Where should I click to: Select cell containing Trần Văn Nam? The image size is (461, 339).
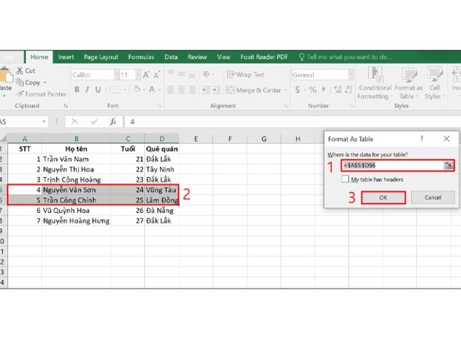point(76,159)
